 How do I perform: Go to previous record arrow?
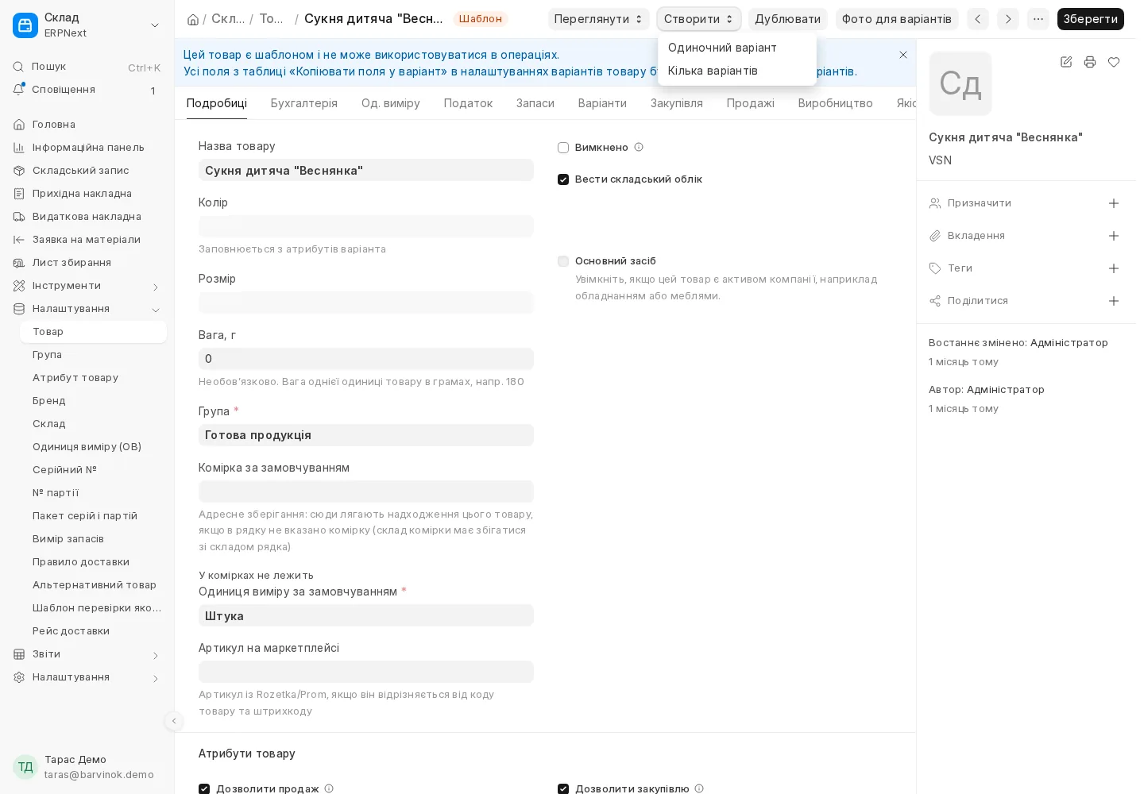click(x=978, y=19)
